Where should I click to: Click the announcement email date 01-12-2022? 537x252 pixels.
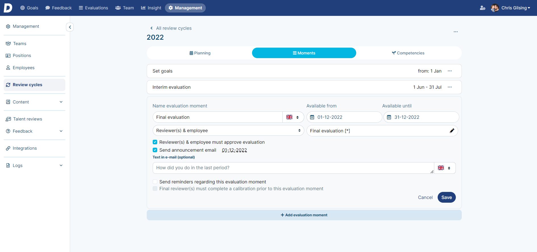coord(234,150)
